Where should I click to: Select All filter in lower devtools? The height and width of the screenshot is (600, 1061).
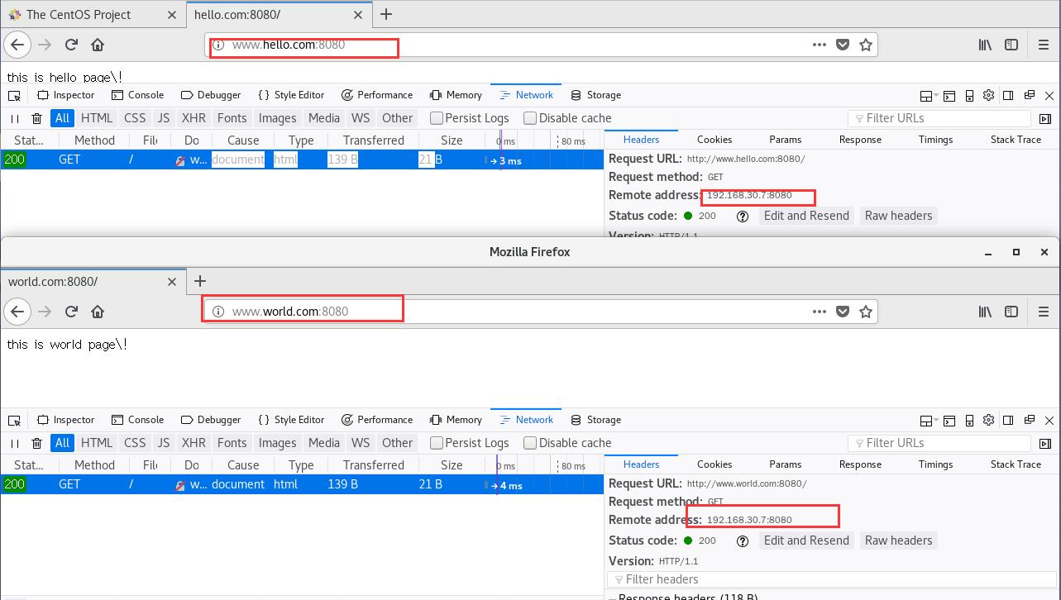click(62, 443)
